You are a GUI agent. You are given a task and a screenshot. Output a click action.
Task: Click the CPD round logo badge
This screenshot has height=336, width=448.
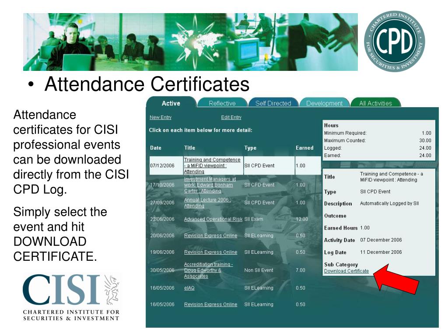[x=394, y=41]
